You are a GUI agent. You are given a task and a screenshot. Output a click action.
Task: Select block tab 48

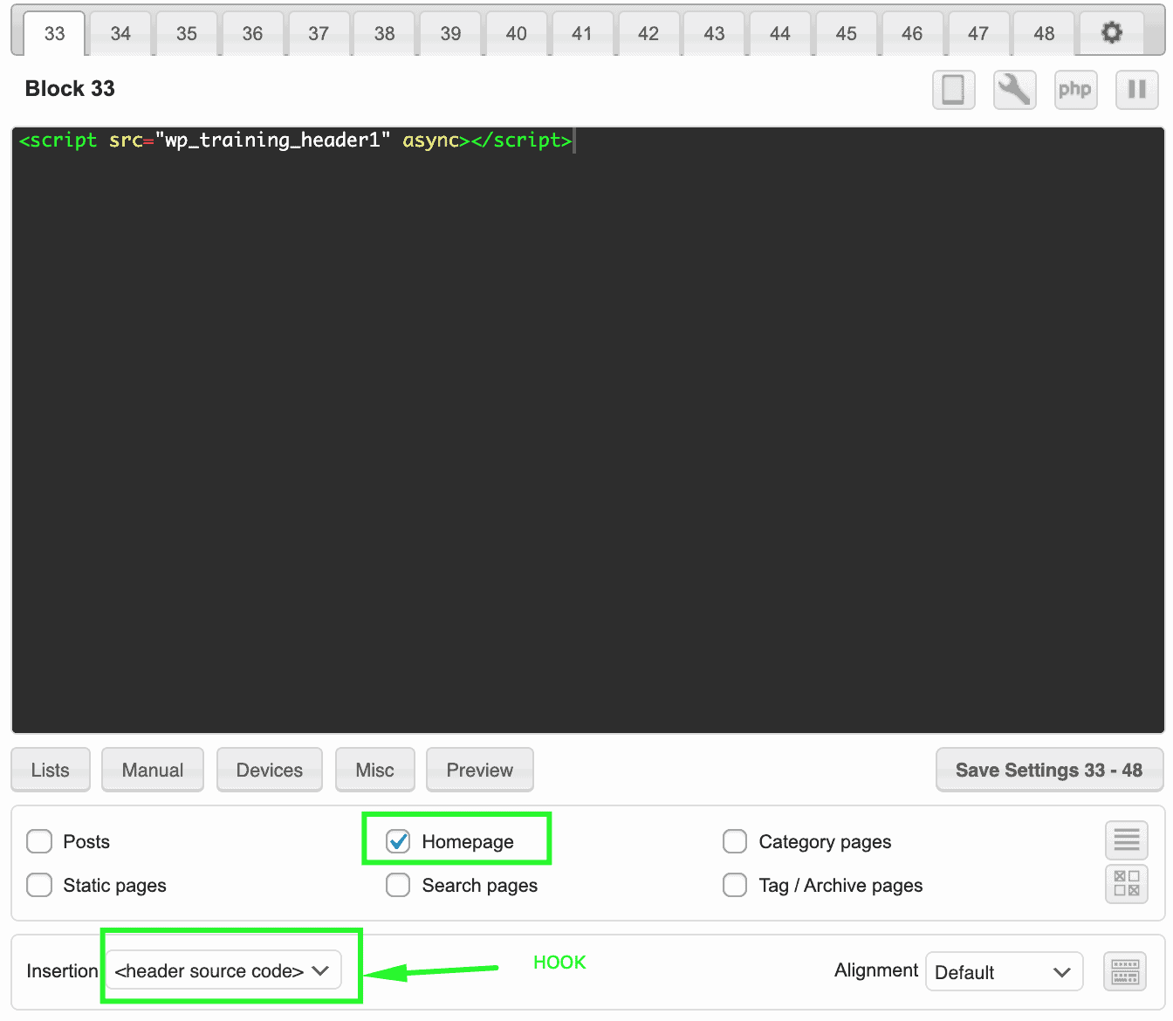[x=1044, y=33]
